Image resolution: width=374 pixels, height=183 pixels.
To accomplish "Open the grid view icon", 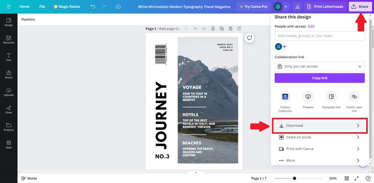I will pos(347,178).
